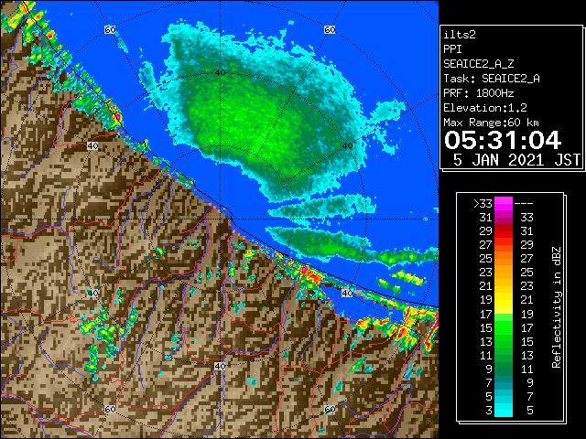Image resolution: width=586 pixels, height=439 pixels.
Task: Click the "Max Range:60 km" line
Action: tap(492, 123)
